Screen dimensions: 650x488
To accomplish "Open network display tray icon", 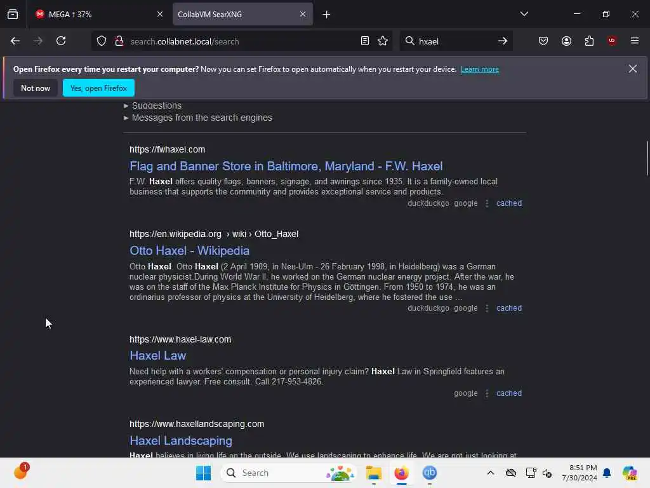I will coord(531,473).
